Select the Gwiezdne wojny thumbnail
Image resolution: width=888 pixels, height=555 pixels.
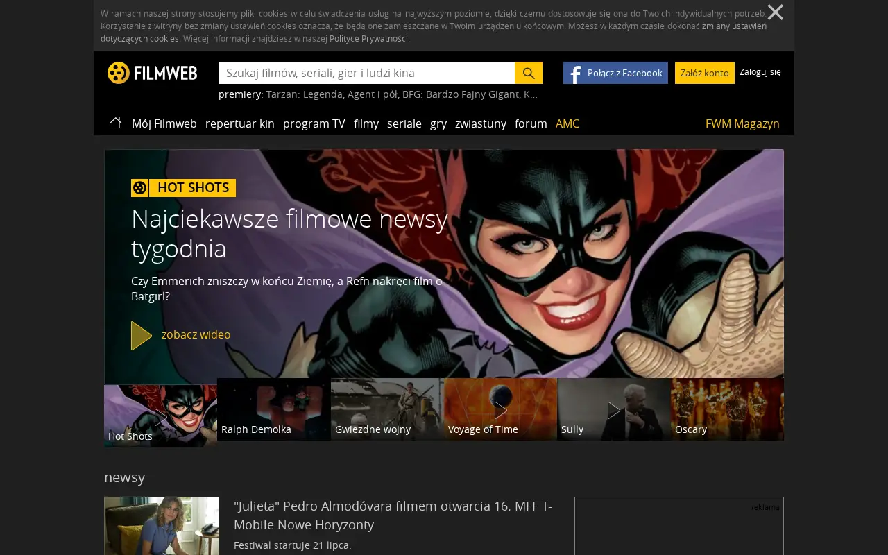click(x=387, y=409)
